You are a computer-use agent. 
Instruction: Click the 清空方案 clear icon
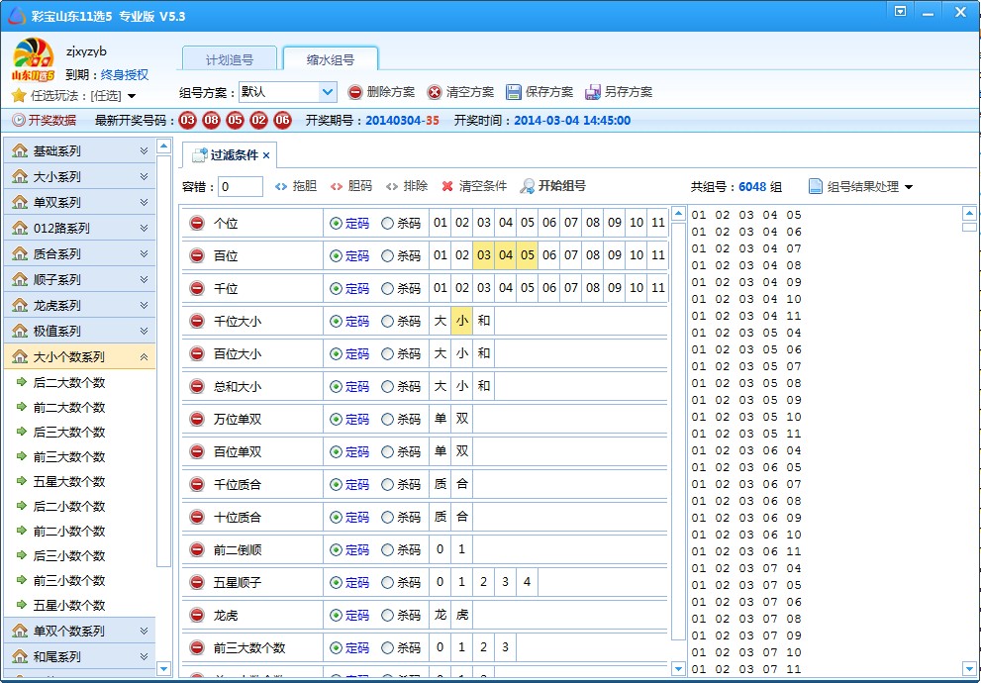(435, 93)
